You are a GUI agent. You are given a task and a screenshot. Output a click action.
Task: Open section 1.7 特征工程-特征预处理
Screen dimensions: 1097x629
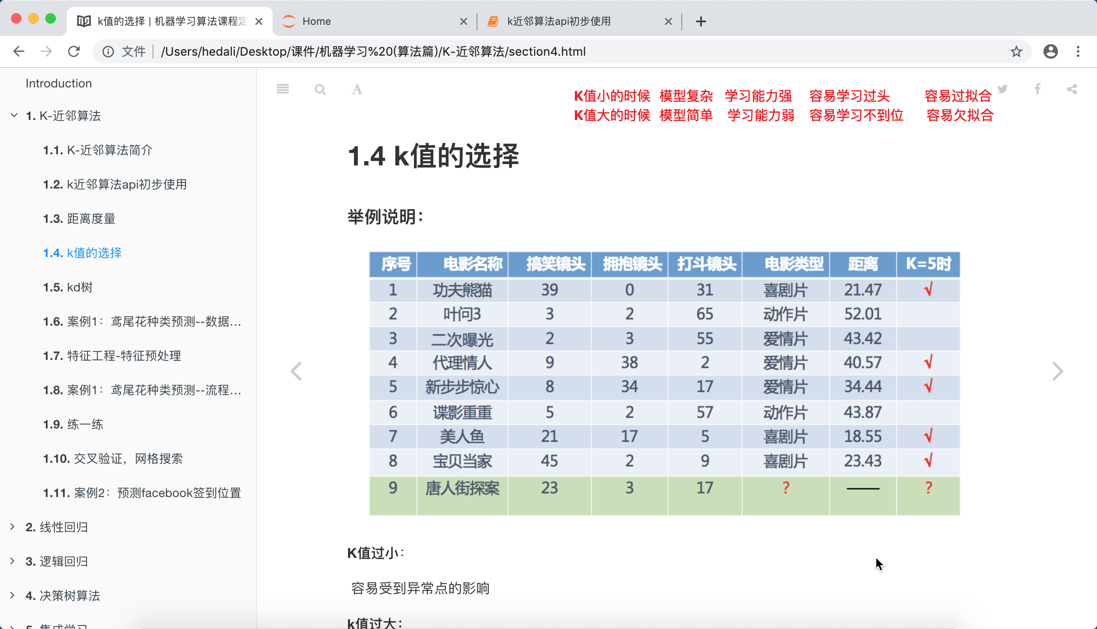(112, 356)
